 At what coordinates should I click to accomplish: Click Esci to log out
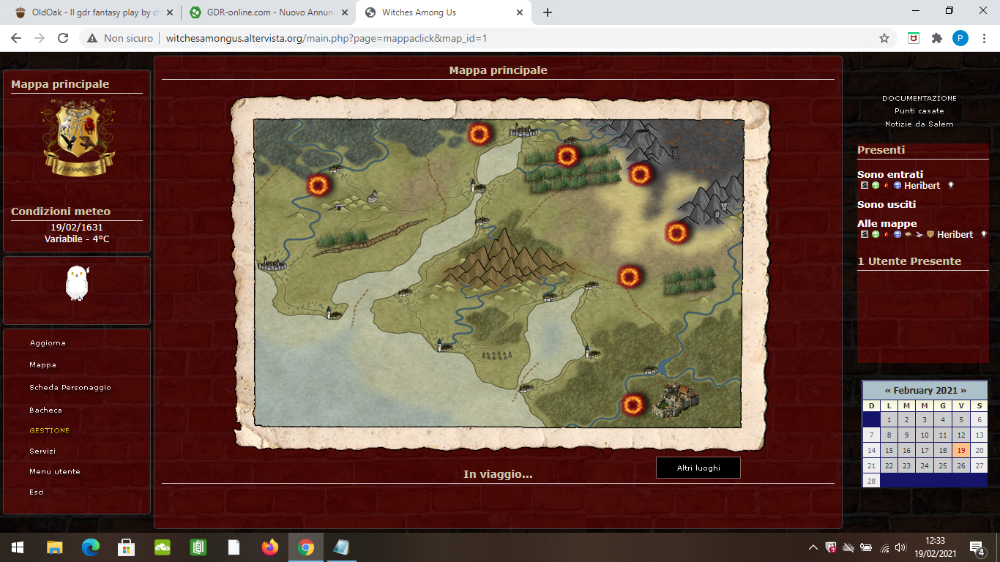37,492
